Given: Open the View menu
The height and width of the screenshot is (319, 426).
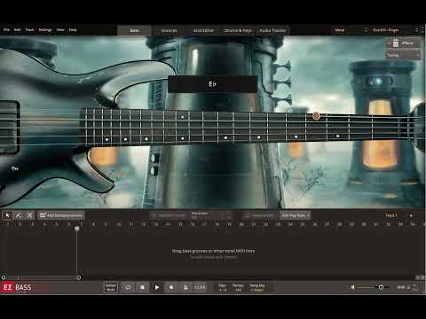Looking at the screenshot, I should click(x=60, y=30).
